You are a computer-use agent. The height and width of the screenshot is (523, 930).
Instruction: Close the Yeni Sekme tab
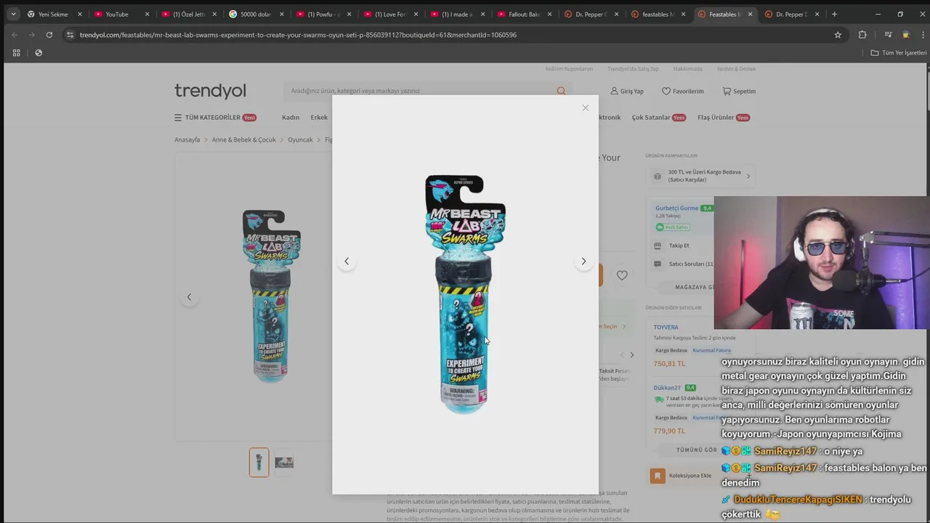(x=80, y=15)
